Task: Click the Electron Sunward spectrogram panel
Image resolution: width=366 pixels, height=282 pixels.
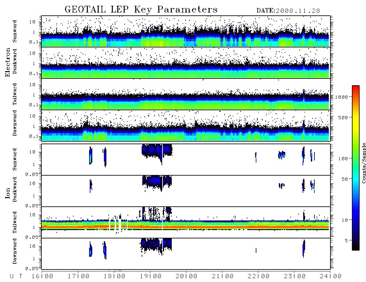Action: pos(186,31)
